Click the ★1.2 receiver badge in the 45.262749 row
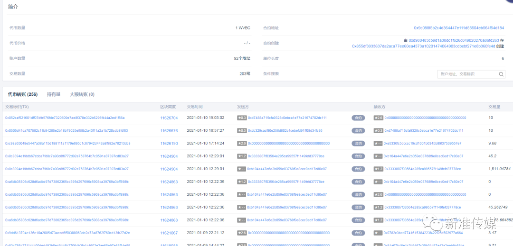Image resolution: width=513 pixels, height=246 pixels. point(379,207)
